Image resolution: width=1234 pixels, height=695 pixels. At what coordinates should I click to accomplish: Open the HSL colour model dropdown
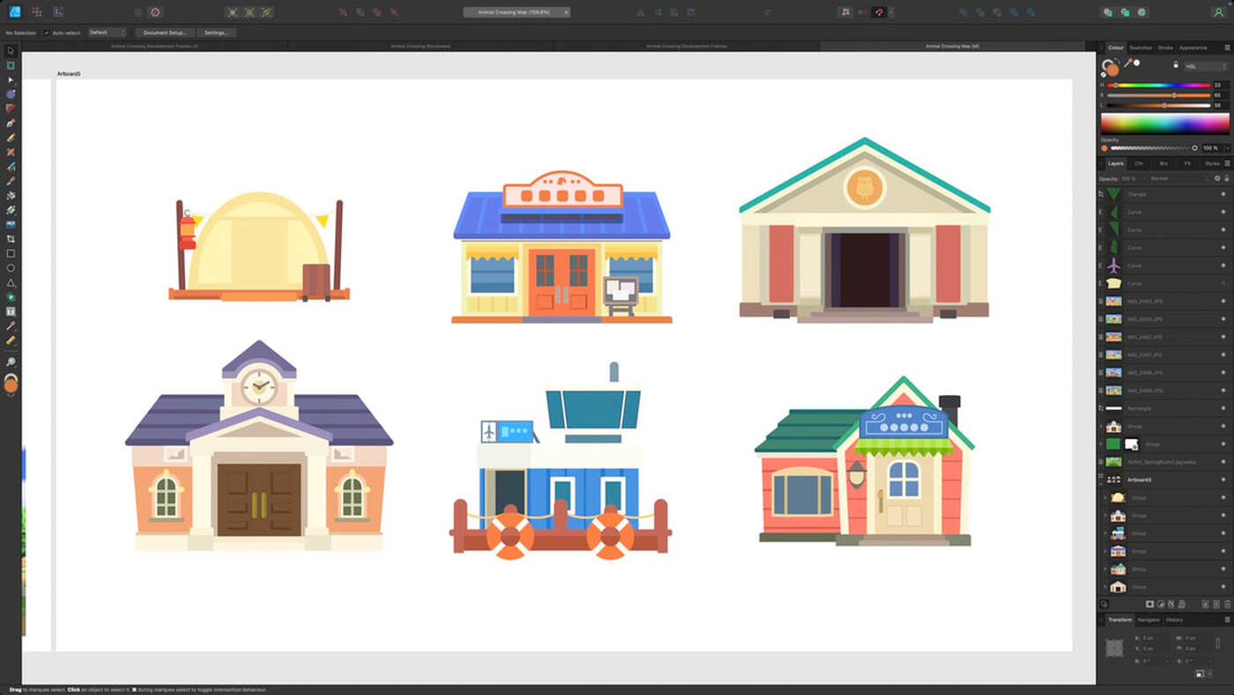[1205, 66]
